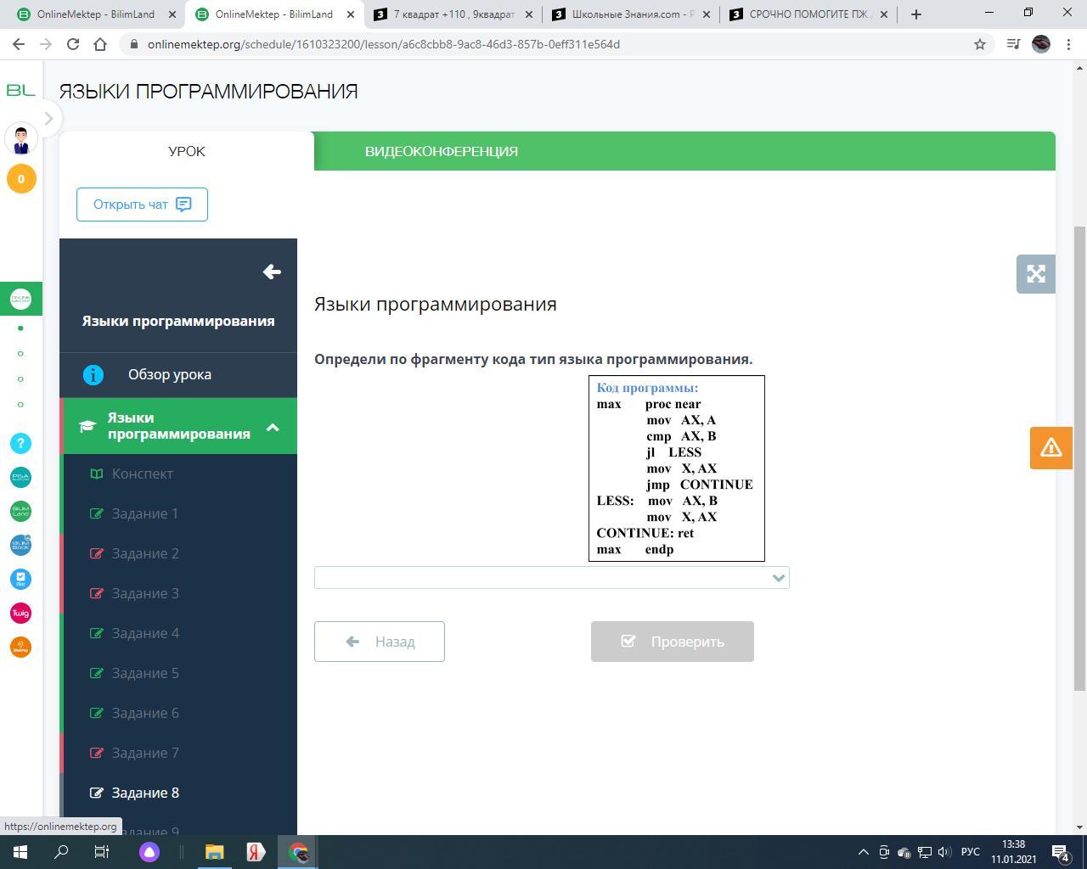The height and width of the screenshot is (869, 1087).
Task: Click the BL BilimLand logo icon
Action: click(x=20, y=90)
